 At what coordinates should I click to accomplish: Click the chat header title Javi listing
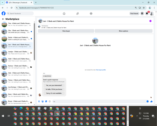[58, 21]
